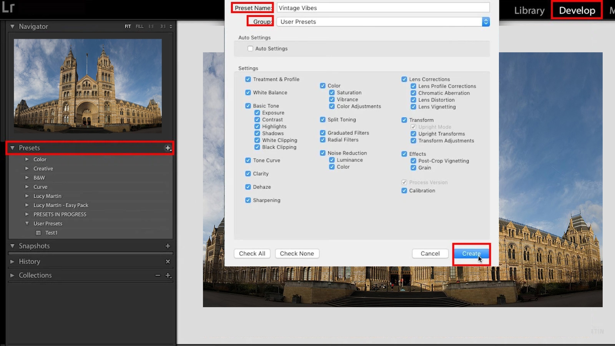615x346 pixels.
Task: Switch to the Library module
Action: click(529, 10)
